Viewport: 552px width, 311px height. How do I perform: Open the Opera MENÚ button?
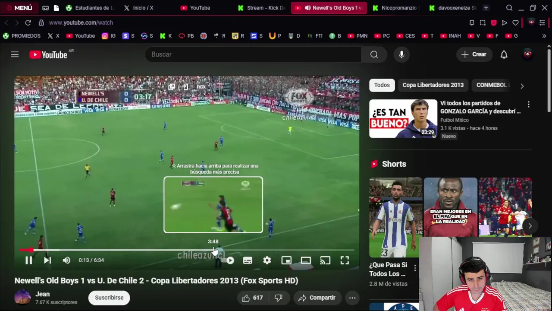pyautogui.click(x=19, y=8)
